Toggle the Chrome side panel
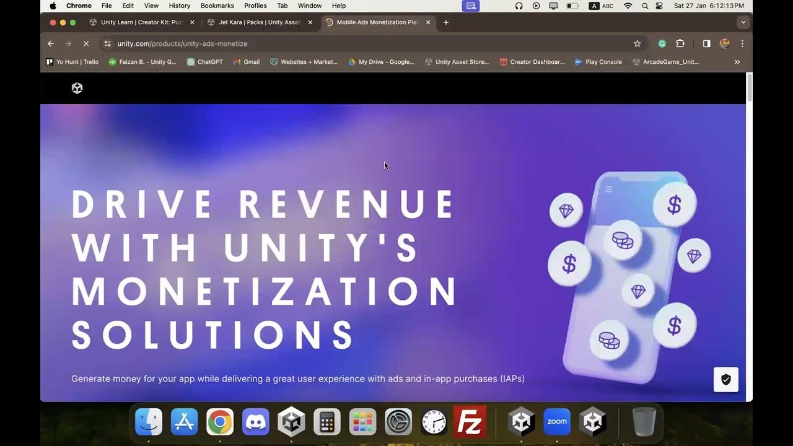The image size is (793, 446). tap(706, 43)
